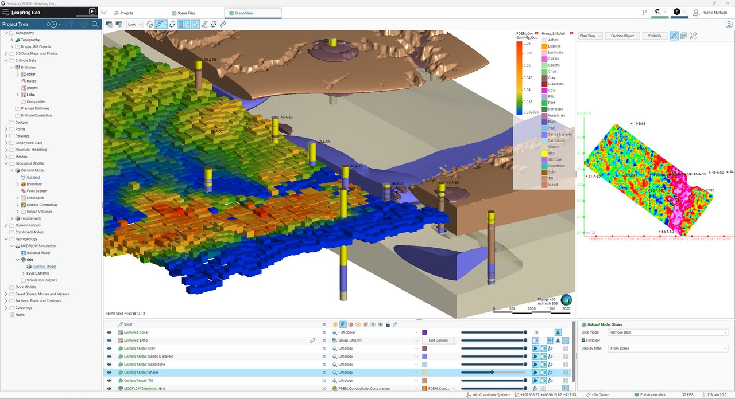Click the camera screenshot icon
Image resolution: width=735 pixels, height=399 pixels.
729,24
